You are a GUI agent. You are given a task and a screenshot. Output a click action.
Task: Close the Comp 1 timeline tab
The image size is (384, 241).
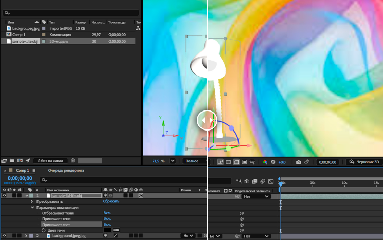click(5, 171)
